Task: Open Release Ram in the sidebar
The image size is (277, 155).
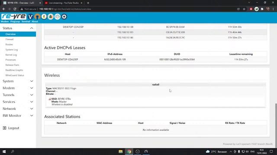Action: pos(12,65)
